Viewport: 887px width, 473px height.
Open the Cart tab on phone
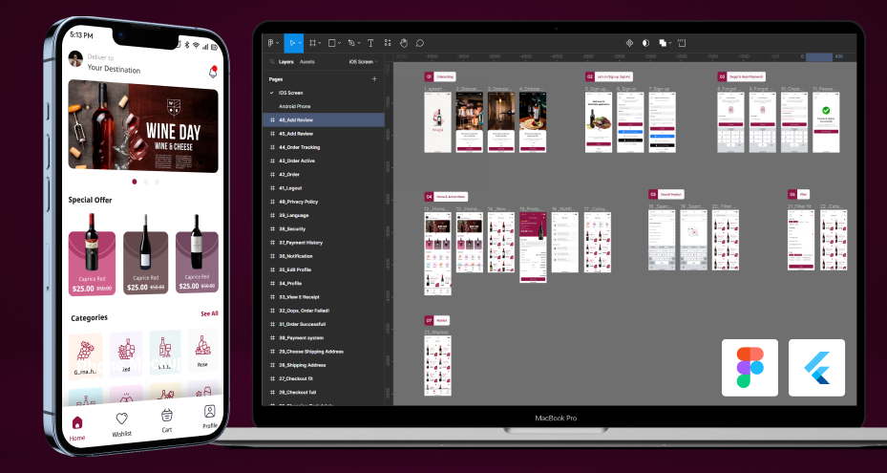point(166,418)
